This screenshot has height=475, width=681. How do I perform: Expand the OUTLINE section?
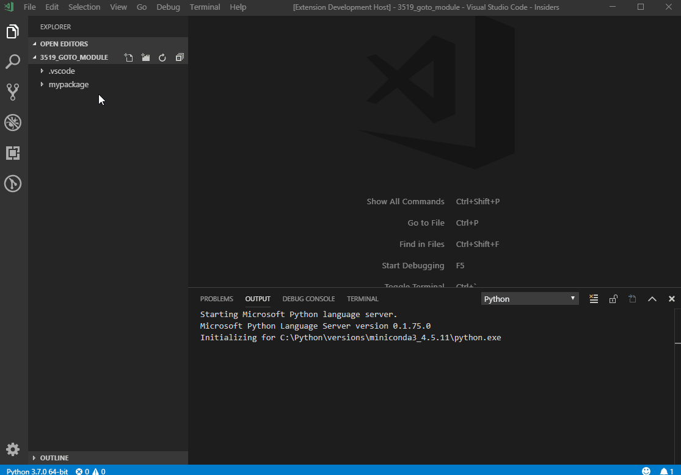point(54,458)
